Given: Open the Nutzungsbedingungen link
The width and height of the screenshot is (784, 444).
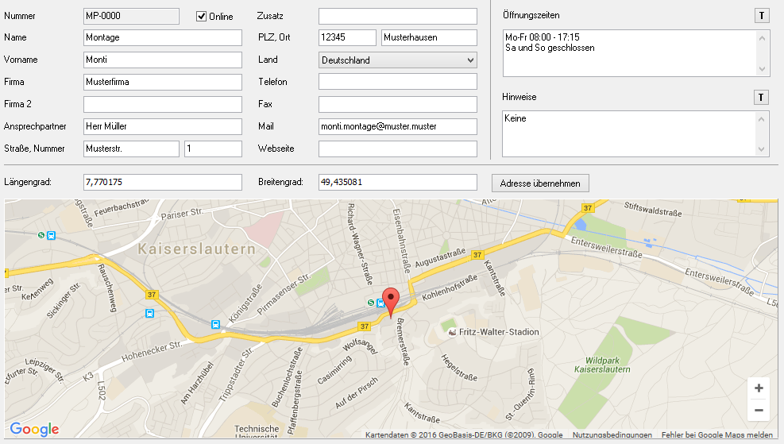Looking at the screenshot, I should [x=612, y=435].
